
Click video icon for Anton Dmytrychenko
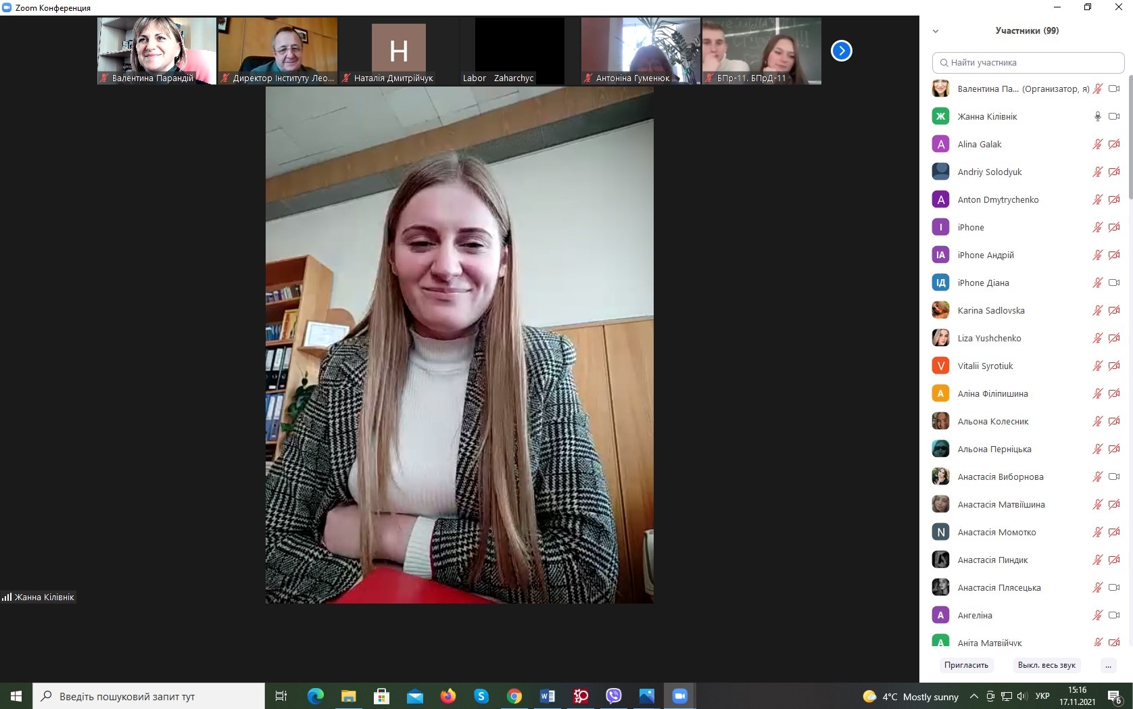pyautogui.click(x=1114, y=199)
